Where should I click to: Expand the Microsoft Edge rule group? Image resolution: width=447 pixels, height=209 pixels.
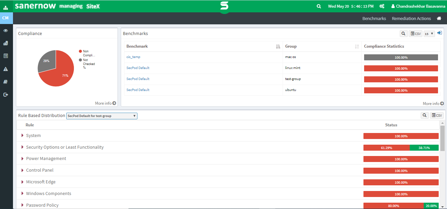coord(23,182)
